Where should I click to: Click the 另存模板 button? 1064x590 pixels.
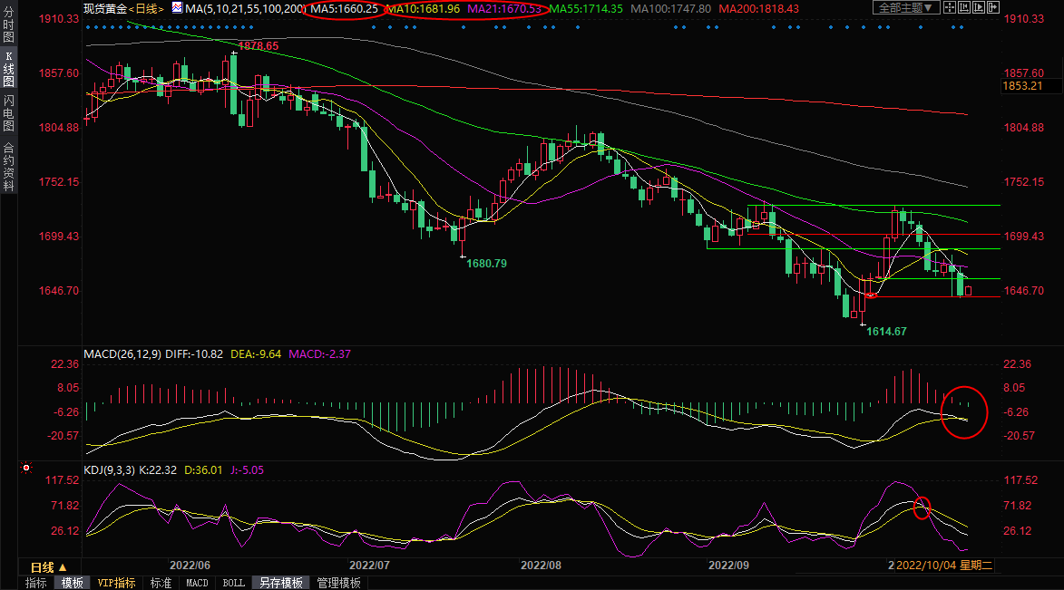(x=279, y=583)
